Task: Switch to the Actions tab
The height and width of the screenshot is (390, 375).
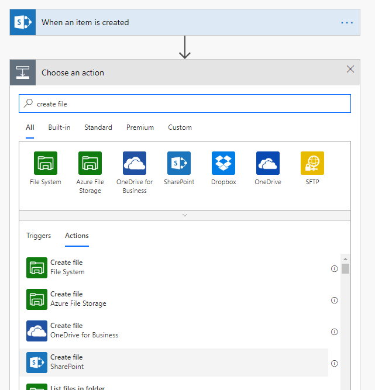Action: point(77,236)
